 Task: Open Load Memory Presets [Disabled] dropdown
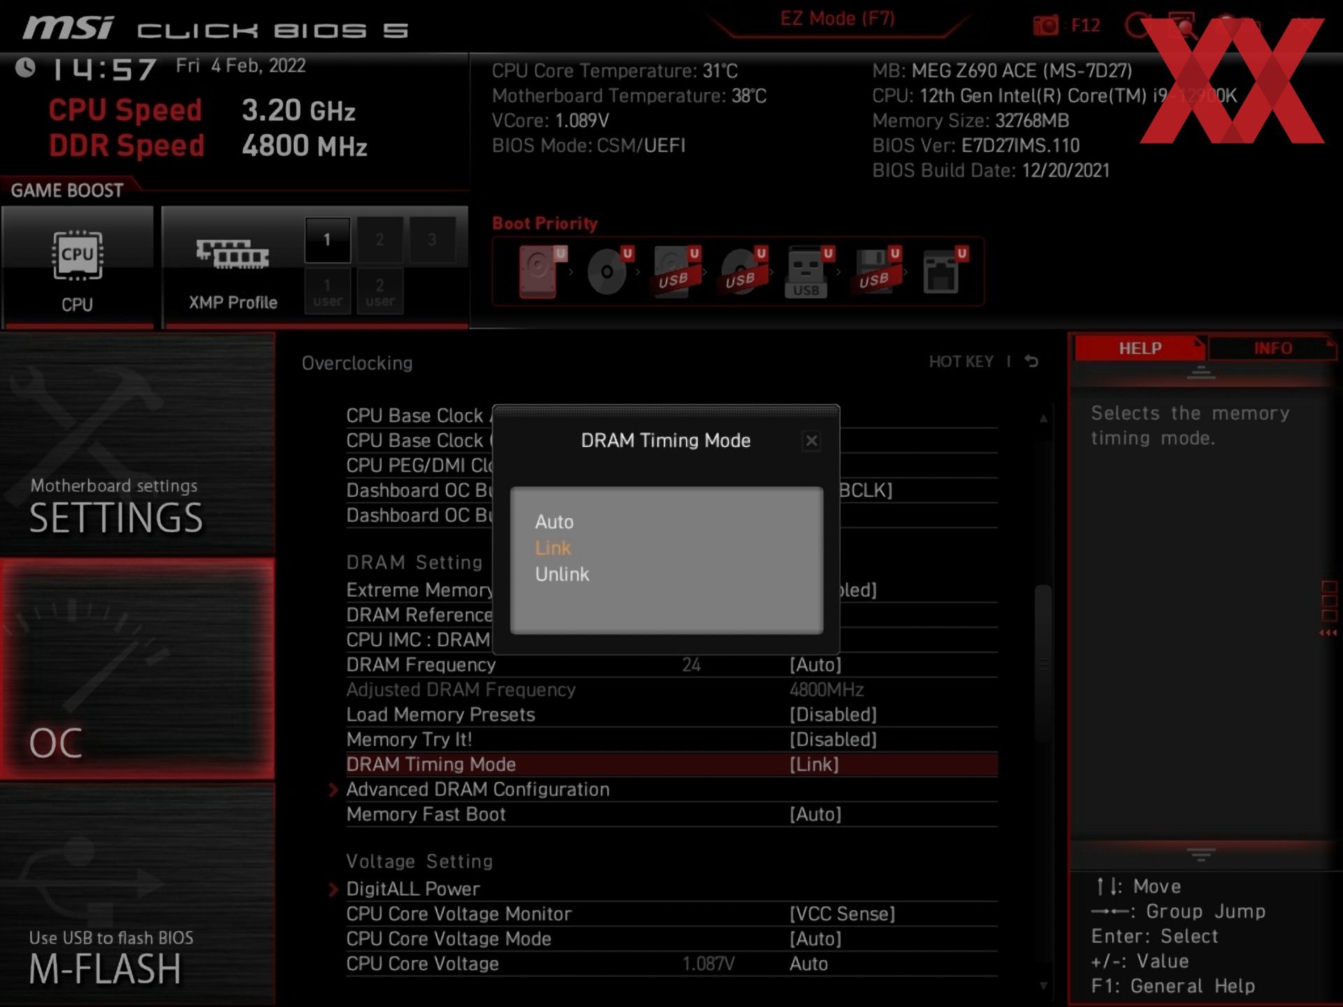coord(833,715)
